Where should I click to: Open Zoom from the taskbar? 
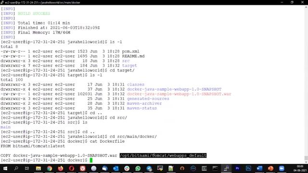282,168
